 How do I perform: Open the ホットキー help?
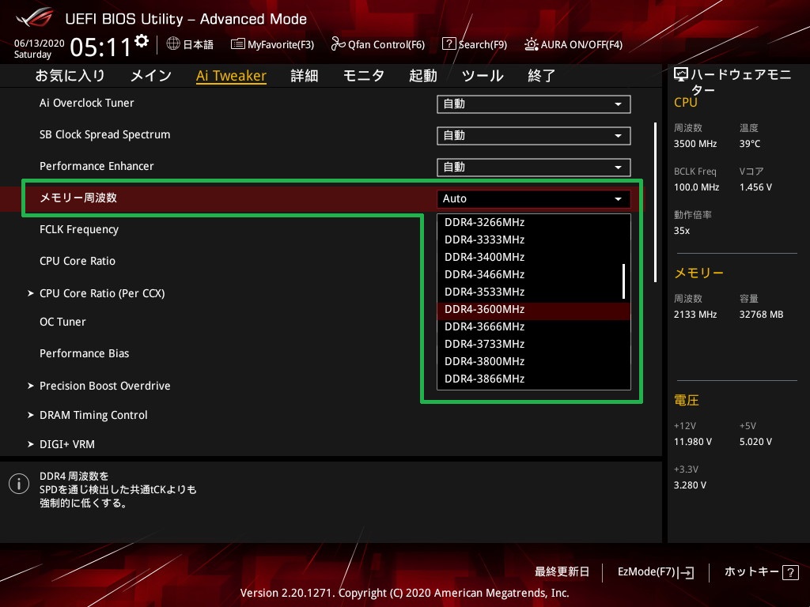tap(762, 572)
